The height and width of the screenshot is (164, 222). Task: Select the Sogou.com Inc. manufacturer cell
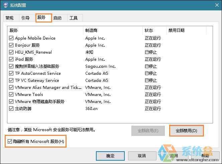[100, 66]
